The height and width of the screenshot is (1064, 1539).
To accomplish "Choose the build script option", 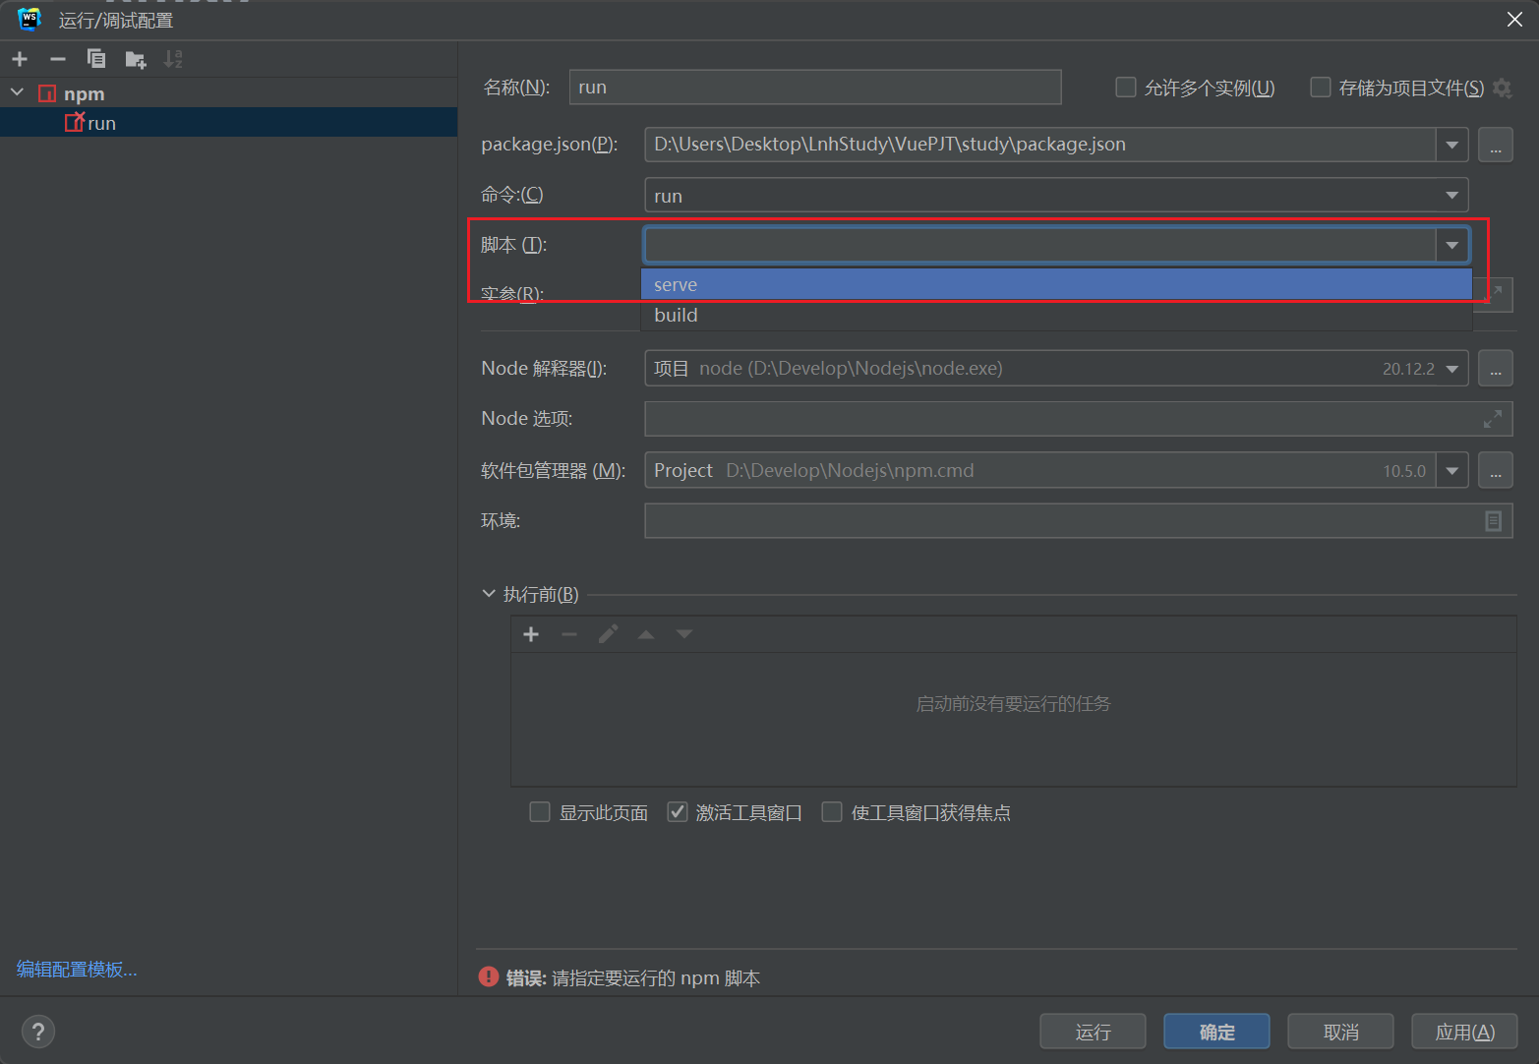I will [x=1056, y=315].
